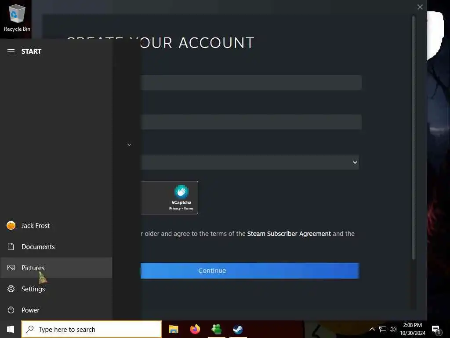Click the first text field in account form
450x338 pixels.
pos(250,83)
